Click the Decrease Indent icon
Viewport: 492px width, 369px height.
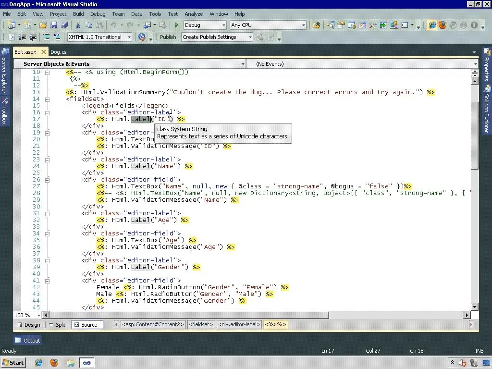tap(22, 37)
